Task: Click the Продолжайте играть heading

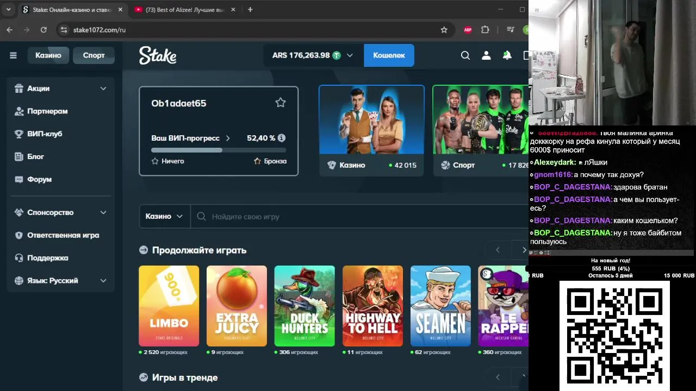Action: pyautogui.click(x=199, y=250)
